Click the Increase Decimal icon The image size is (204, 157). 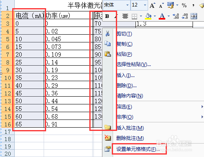tap(176, 16)
